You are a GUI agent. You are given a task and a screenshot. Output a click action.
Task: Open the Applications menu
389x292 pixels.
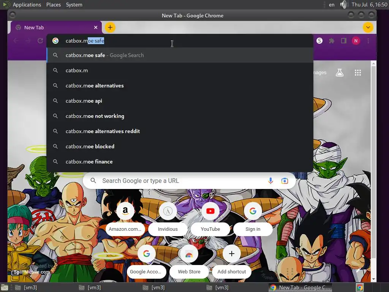[x=27, y=5]
